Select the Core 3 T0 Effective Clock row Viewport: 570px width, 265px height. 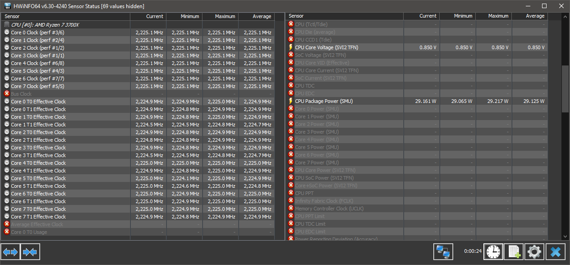[x=138, y=148]
